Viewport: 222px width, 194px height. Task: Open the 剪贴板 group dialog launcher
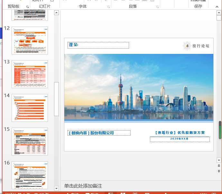pos(27,7)
